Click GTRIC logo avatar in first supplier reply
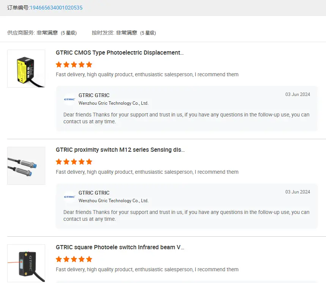The height and width of the screenshot is (283, 326). point(69,99)
